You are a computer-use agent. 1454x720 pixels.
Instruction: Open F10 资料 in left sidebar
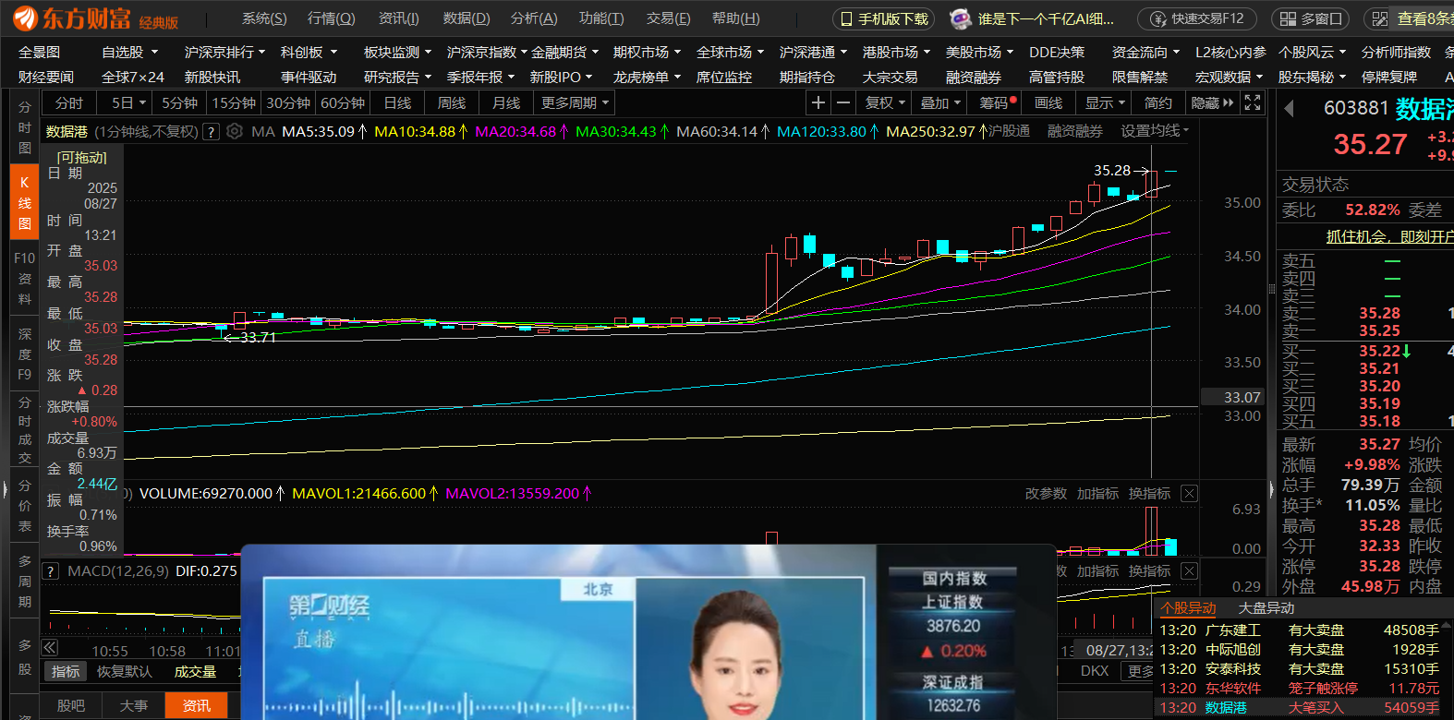pyautogui.click(x=24, y=278)
